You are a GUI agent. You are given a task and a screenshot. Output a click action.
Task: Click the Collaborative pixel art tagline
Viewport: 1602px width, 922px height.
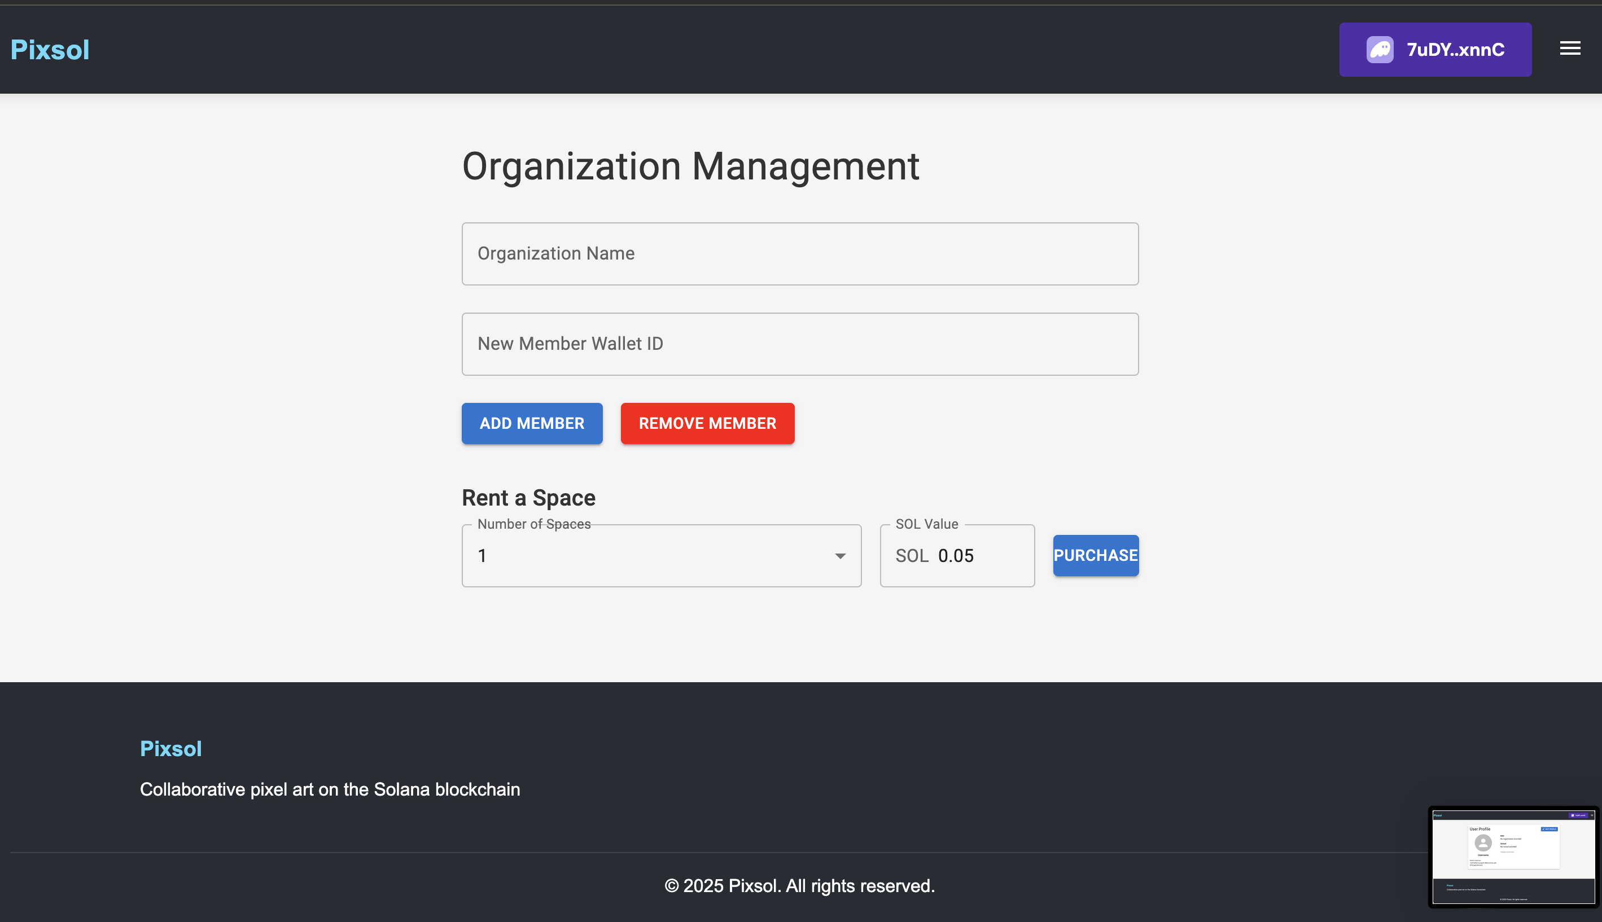330,789
